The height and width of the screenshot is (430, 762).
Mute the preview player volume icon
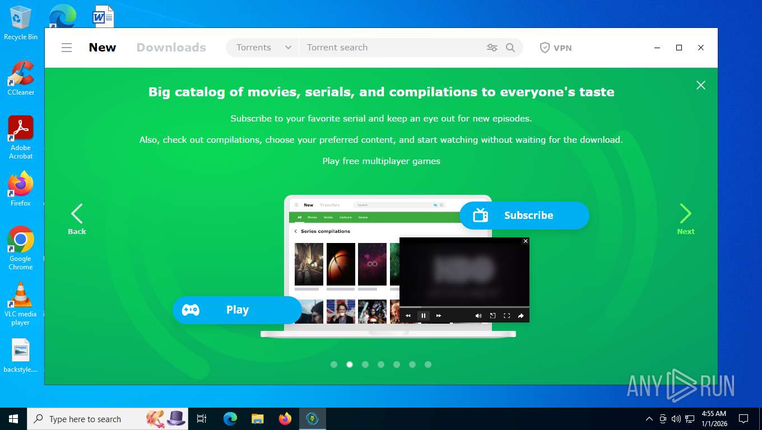[x=478, y=316]
